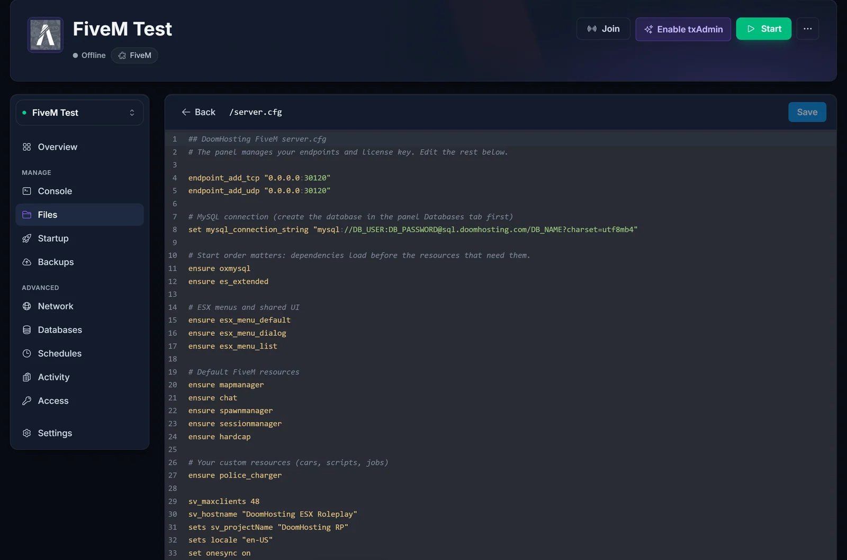Open the three-dot more options menu
The image size is (847, 560).
tap(807, 29)
